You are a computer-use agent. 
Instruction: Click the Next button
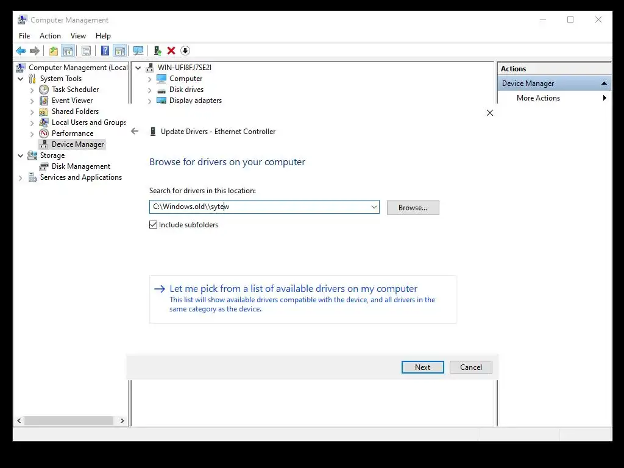tap(422, 367)
